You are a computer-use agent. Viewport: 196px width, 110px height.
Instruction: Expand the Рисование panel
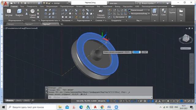pyautogui.click(x=67, y=20)
